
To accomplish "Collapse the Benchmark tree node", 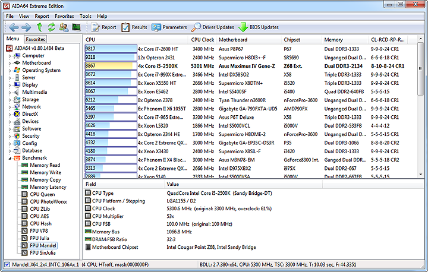I will pos(10,158).
